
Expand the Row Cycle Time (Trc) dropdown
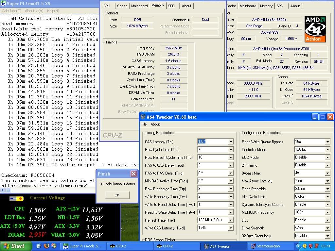click(x=231, y=150)
